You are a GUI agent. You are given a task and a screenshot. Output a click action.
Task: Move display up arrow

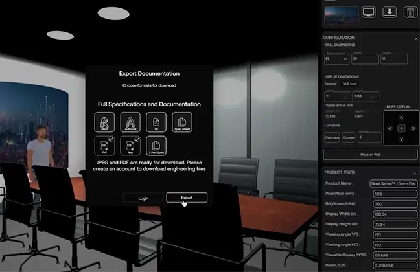[401, 117]
